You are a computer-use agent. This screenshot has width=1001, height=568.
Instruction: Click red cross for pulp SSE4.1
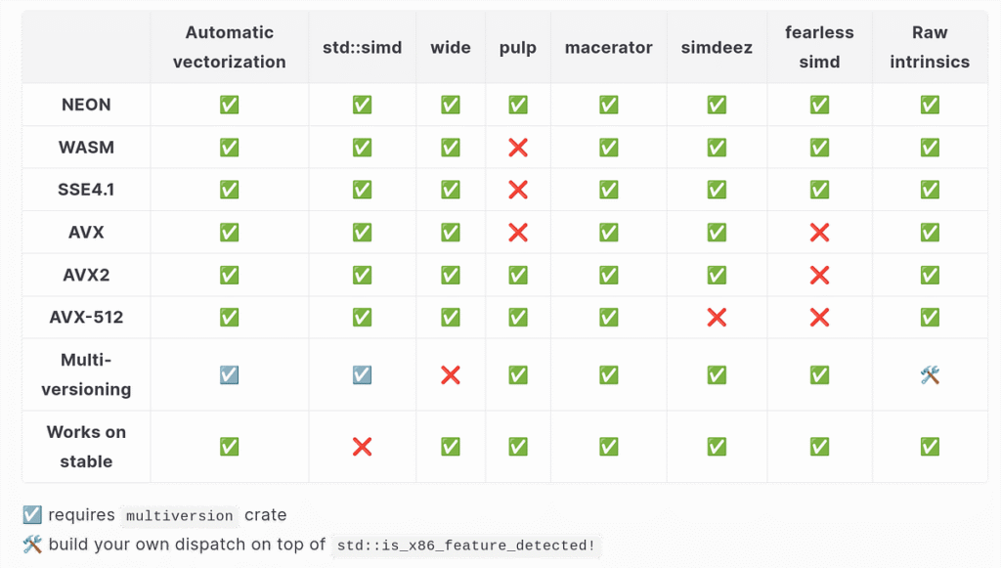pyautogui.click(x=518, y=190)
